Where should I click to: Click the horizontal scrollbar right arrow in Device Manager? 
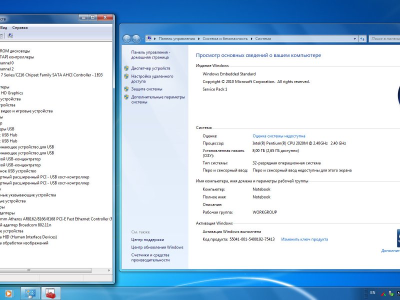tap(109, 270)
